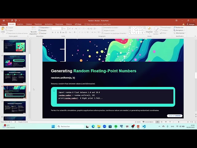Screen dimensions: 197x148
Task: Switch to Diaporama tab
Action: [59, 24]
